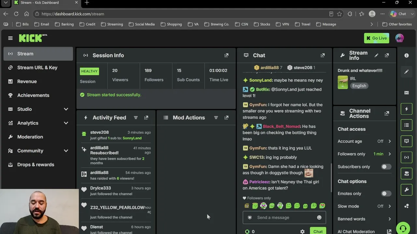The image size is (417, 234).
Task: Click the shield icon in the message box
Action: coord(250,217)
